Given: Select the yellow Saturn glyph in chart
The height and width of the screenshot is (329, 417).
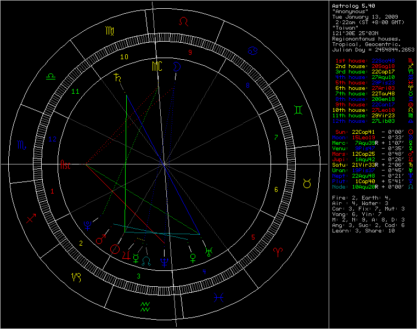Looking at the screenshot, I should coord(116,78).
